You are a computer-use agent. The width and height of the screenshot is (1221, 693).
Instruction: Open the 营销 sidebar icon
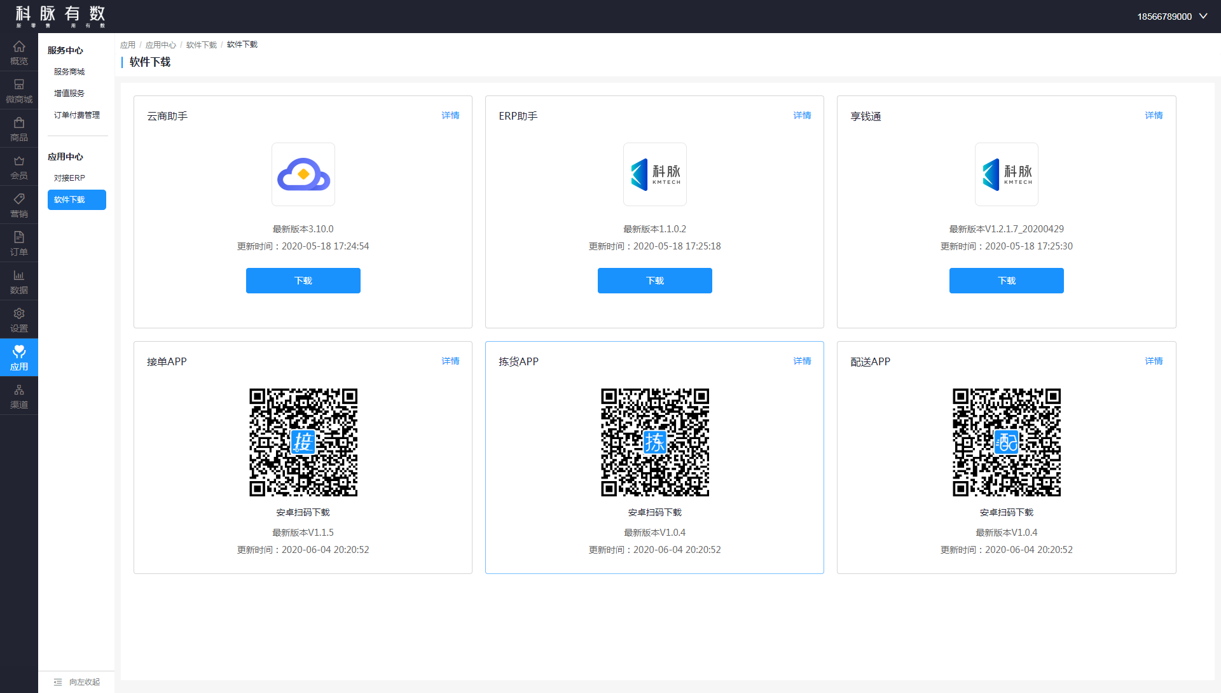pyautogui.click(x=19, y=205)
